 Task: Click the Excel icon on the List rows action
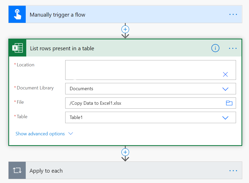click(17, 48)
